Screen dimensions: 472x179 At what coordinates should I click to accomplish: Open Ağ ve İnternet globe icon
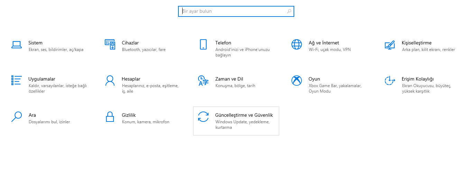tap(297, 44)
